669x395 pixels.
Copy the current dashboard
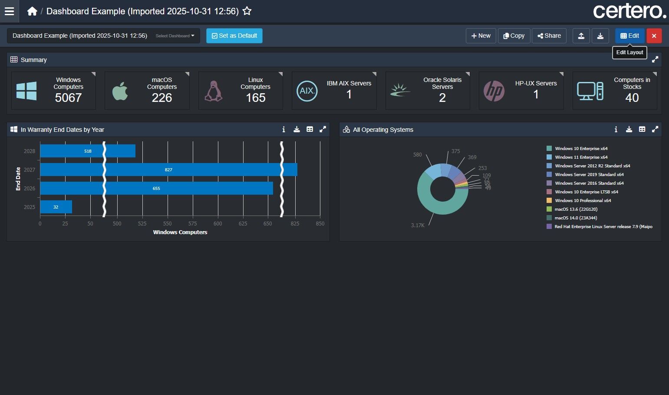(514, 36)
